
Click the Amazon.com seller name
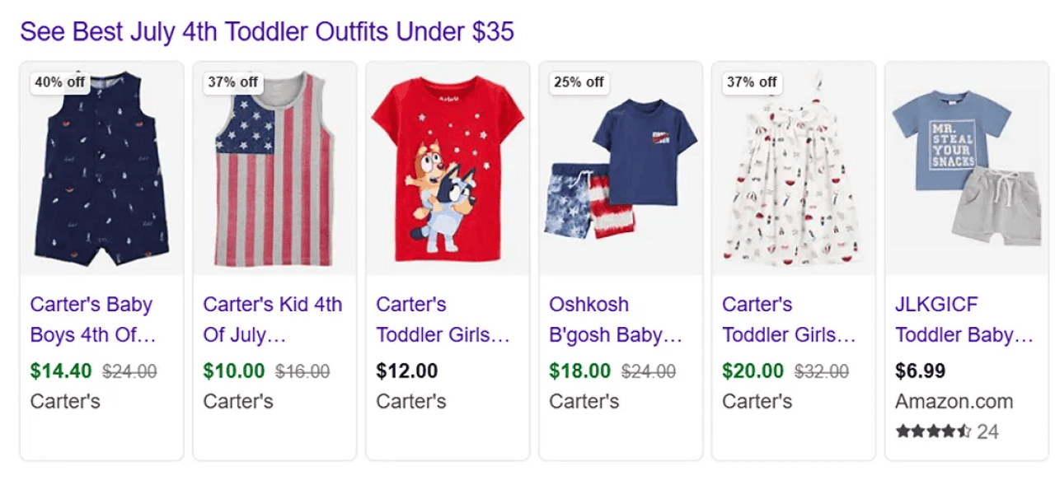(955, 402)
